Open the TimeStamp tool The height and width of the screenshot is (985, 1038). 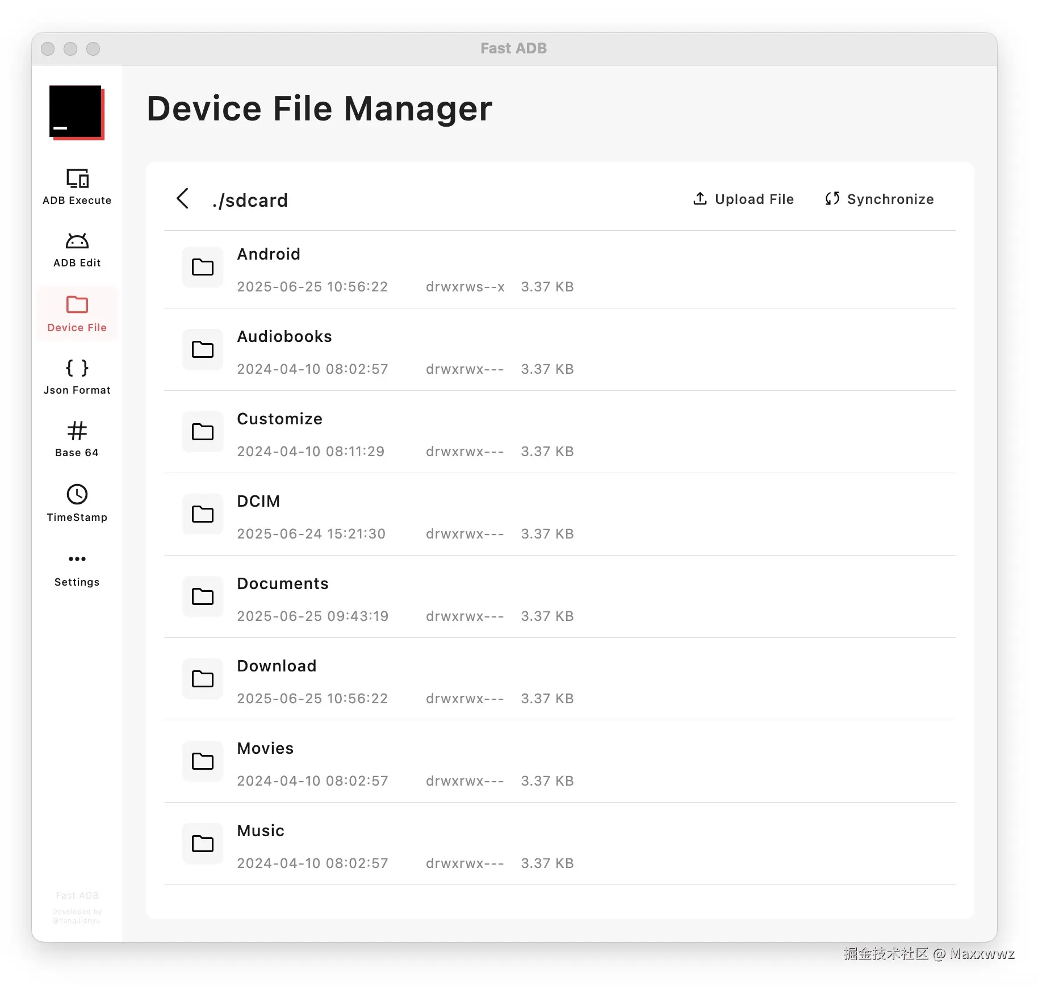click(x=77, y=503)
